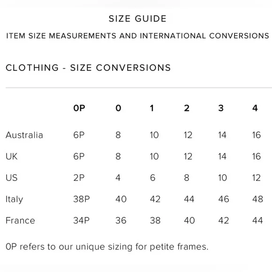This screenshot has height=272, width=272.
Task: Select the size 0 column header
Action: [118, 108]
